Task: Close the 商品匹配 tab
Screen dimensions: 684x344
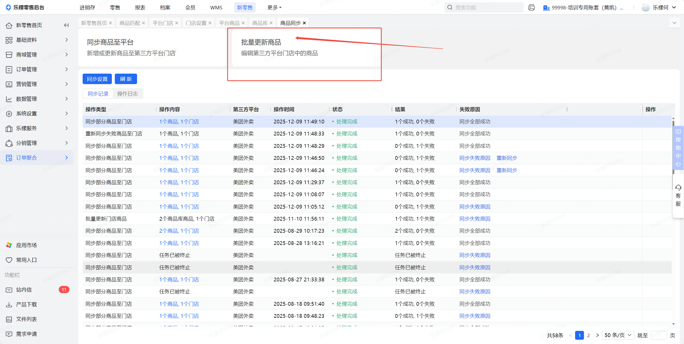Action: click(144, 23)
